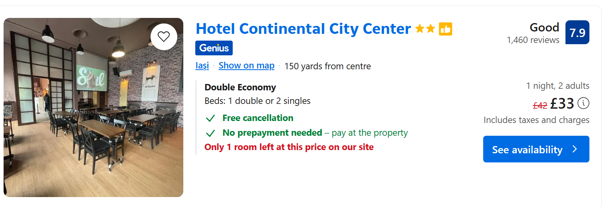
Task: Save hotel with the heart icon
Action: [164, 37]
